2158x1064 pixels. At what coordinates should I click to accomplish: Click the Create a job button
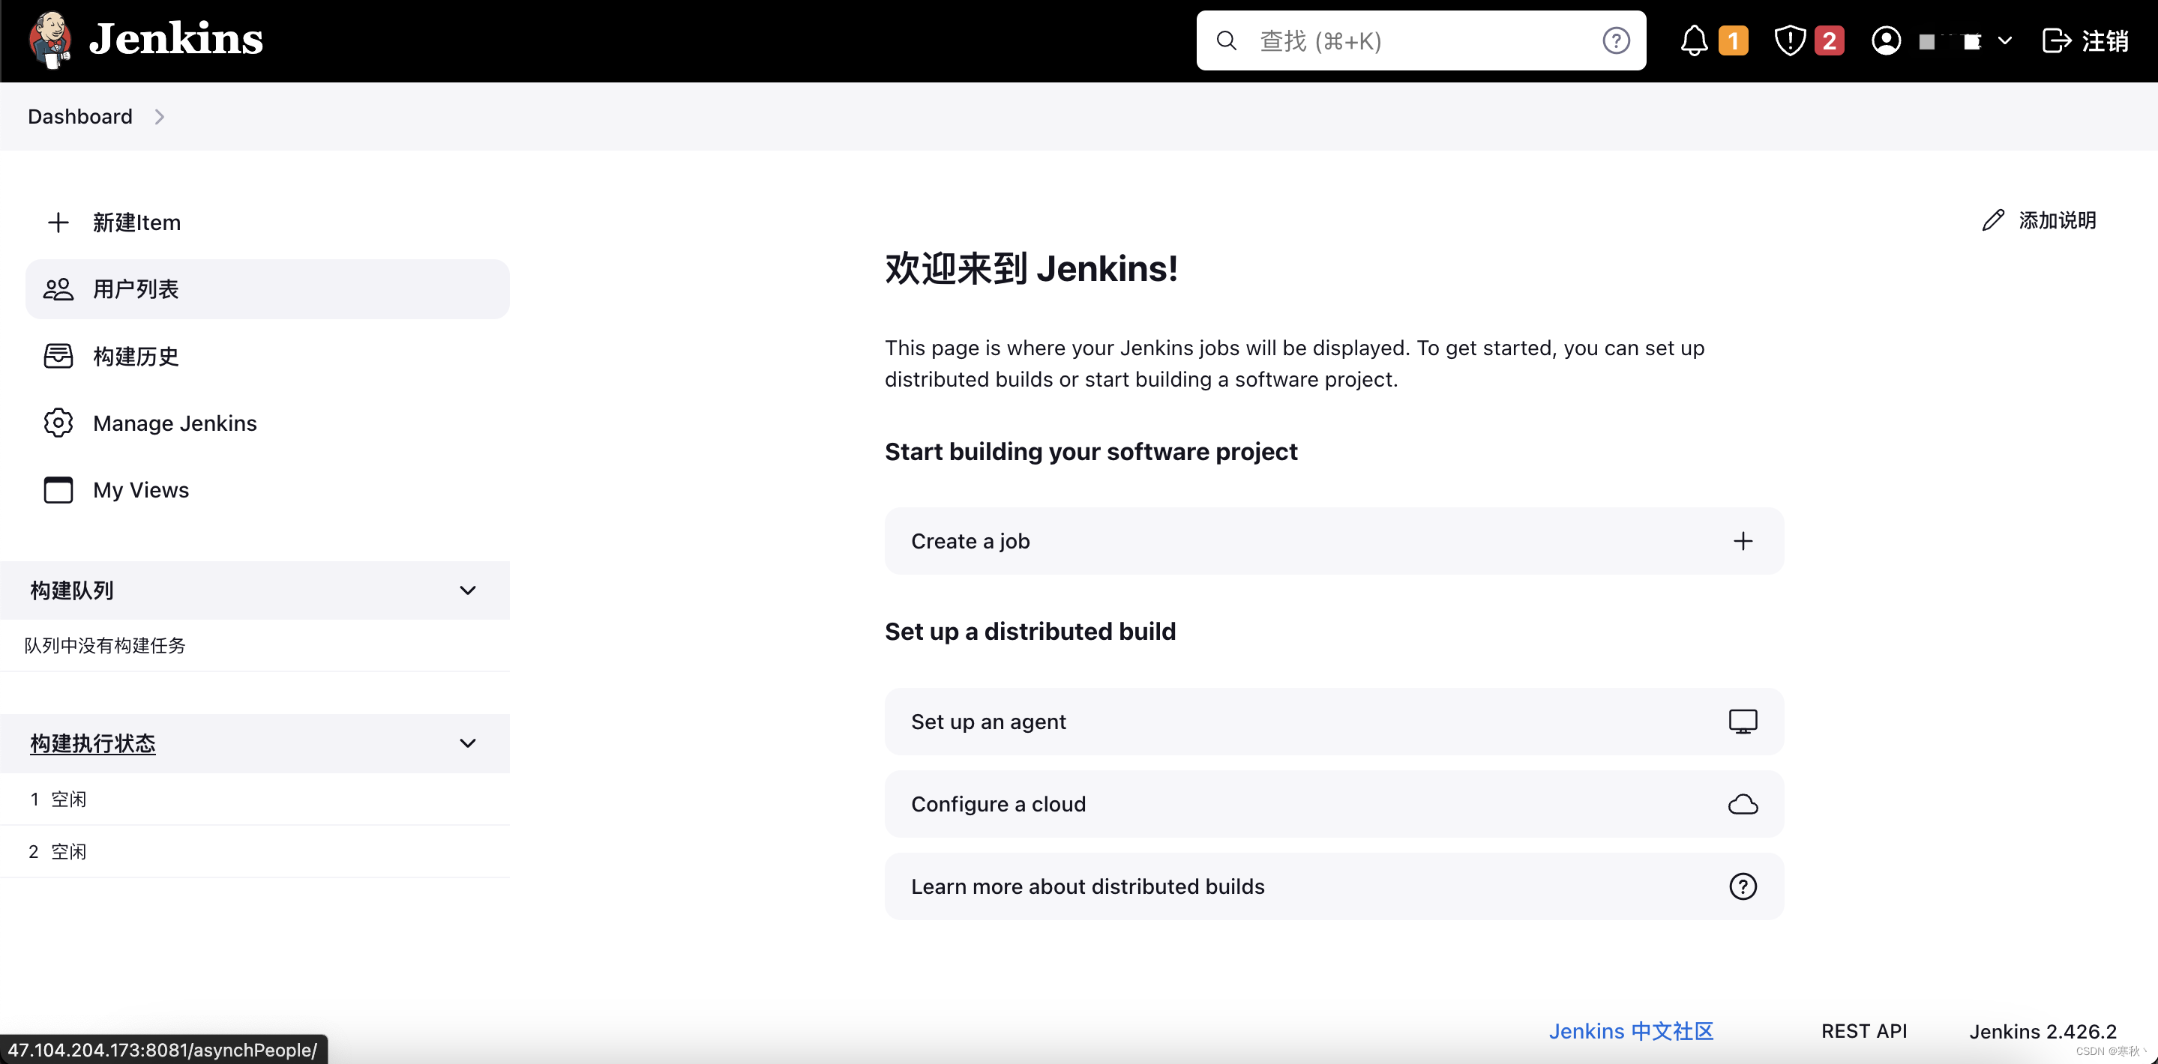pyautogui.click(x=1331, y=539)
